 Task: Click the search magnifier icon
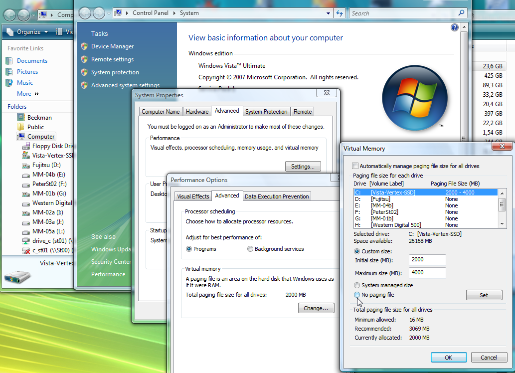(462, 13)
